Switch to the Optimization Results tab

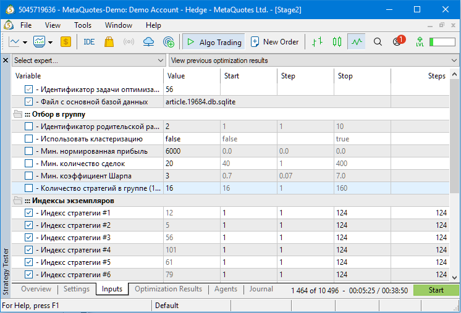tap(168, 289)
